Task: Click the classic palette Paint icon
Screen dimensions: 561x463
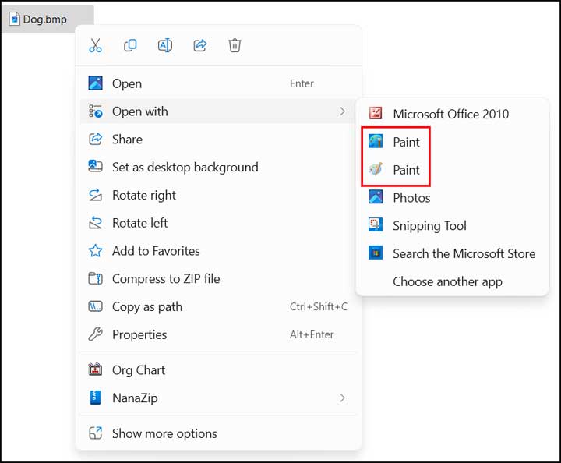Action: (x=376, y=169)
